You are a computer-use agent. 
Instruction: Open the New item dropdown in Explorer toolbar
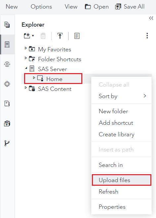click(29, 36)
